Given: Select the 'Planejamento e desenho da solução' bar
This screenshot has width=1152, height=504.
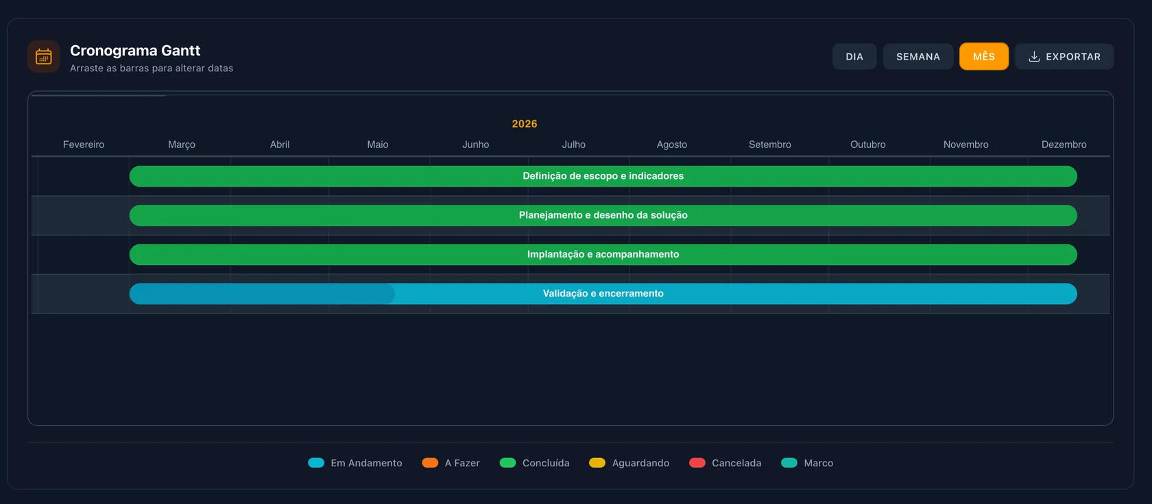Looking at the screenshot, I should point(603,216).
